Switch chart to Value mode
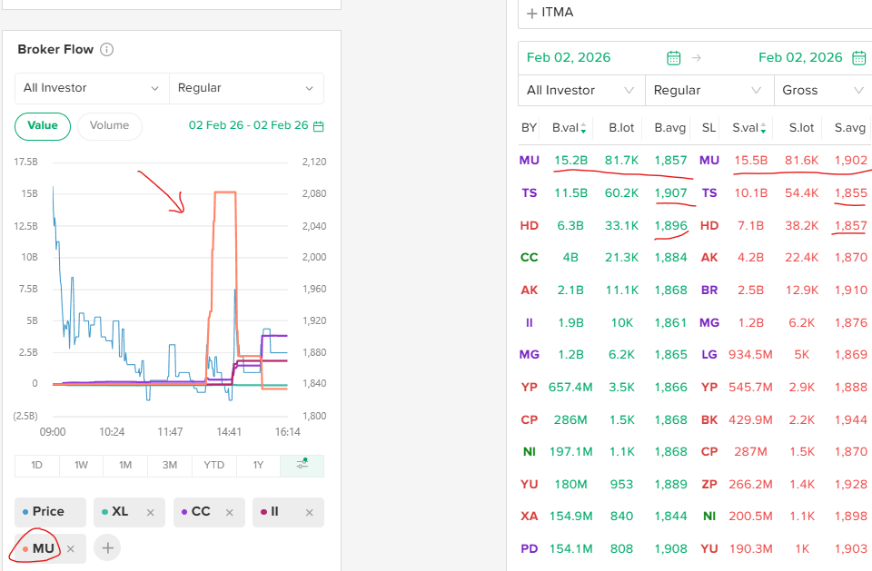The width and height of the screenshot is (872, 571). tap(43, 126)
